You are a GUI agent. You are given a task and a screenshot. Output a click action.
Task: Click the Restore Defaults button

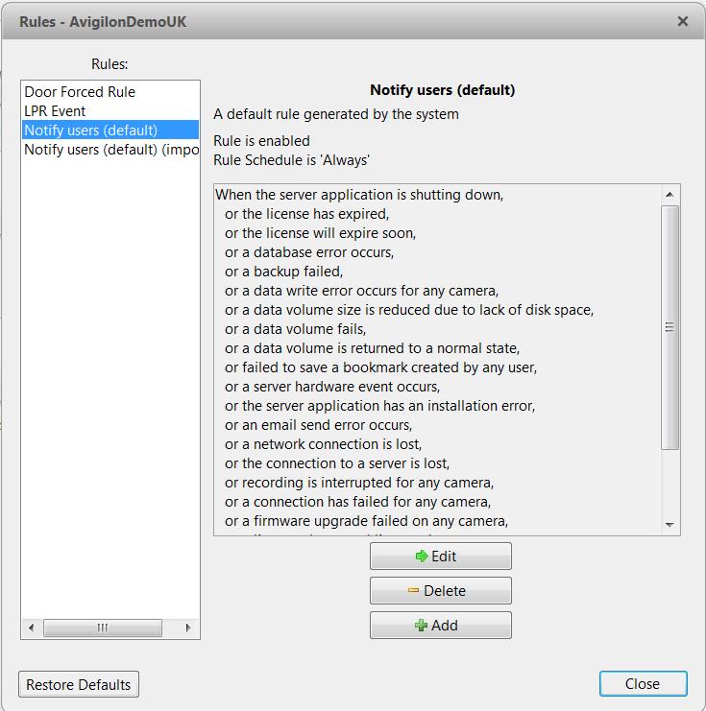(79, 684)
